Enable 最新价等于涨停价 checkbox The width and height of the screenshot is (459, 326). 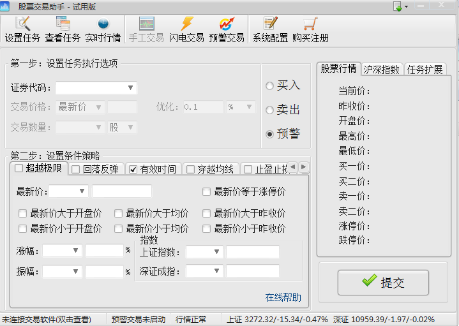(206, 192)
